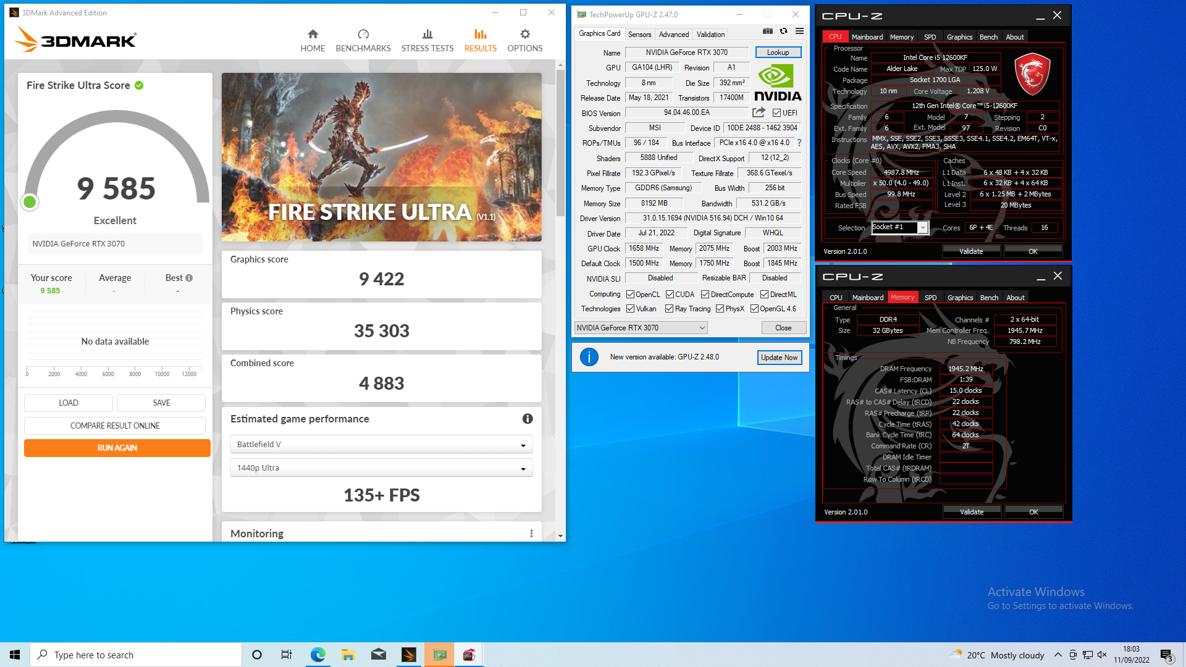Screen dimensions: 1186x667
Task: Click the Windows Start button
Action: pos(15,655)
